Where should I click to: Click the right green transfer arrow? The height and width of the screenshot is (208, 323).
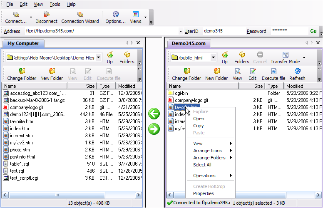(154, 129)
